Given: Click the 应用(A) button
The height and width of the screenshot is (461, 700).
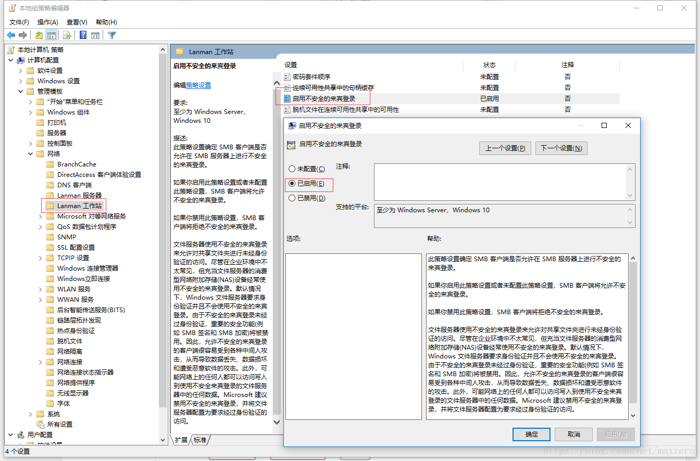Looking at the screenshot, I should click(x=616, y=434).
